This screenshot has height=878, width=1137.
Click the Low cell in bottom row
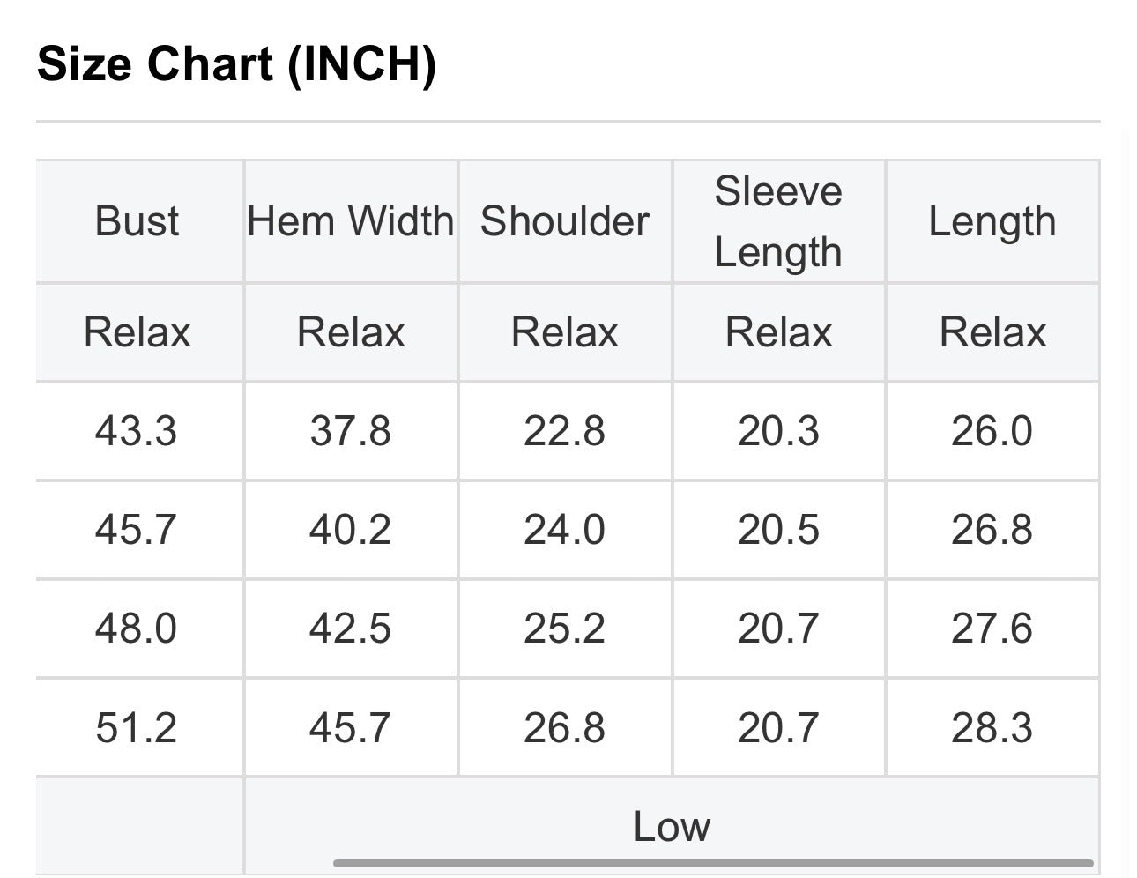tap(672, 826)
